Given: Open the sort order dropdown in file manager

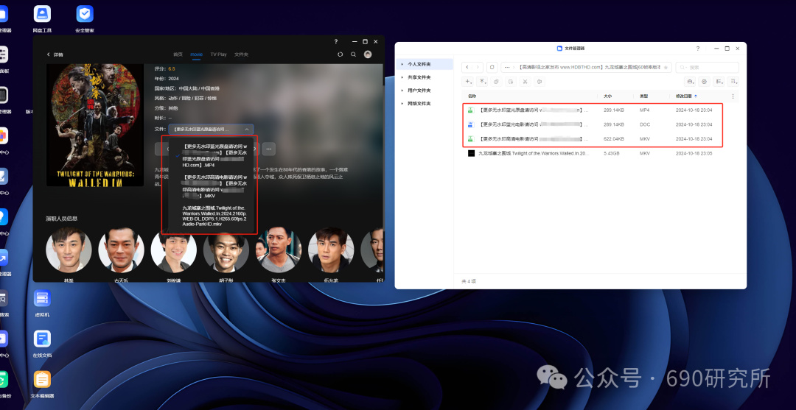Looking at the screenshot, I should pyautogui.click(x=733, y=82).
